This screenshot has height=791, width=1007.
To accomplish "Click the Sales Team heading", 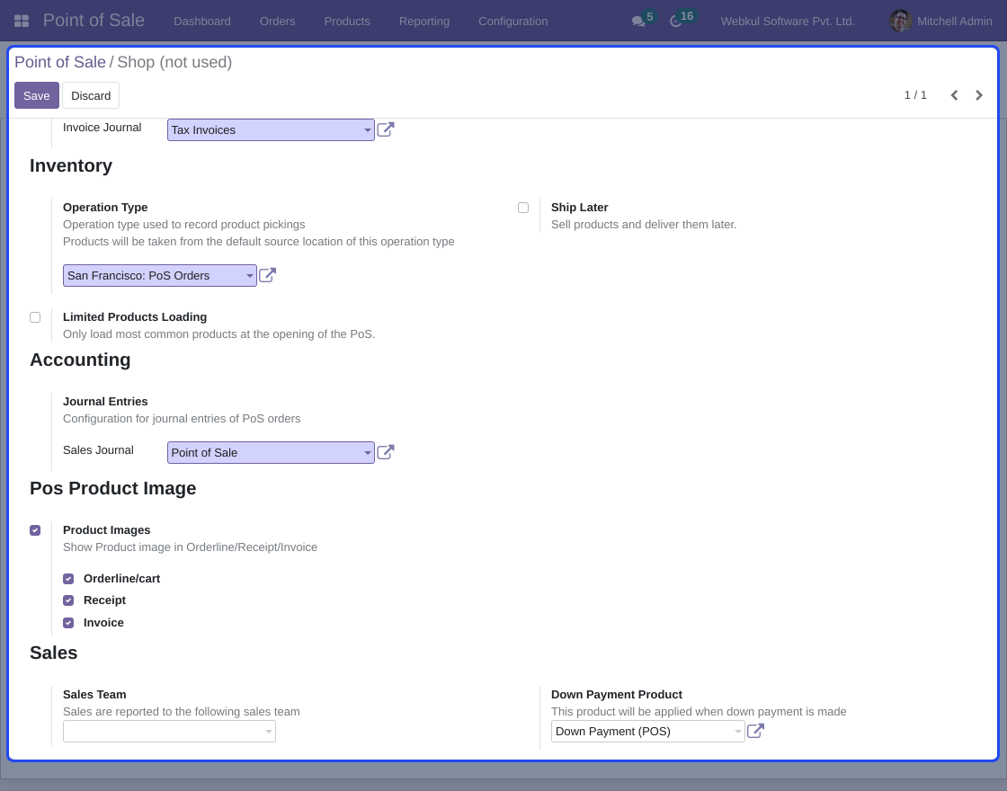I will (94, 695).
